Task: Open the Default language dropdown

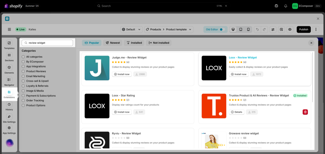Action: (131, 30)
